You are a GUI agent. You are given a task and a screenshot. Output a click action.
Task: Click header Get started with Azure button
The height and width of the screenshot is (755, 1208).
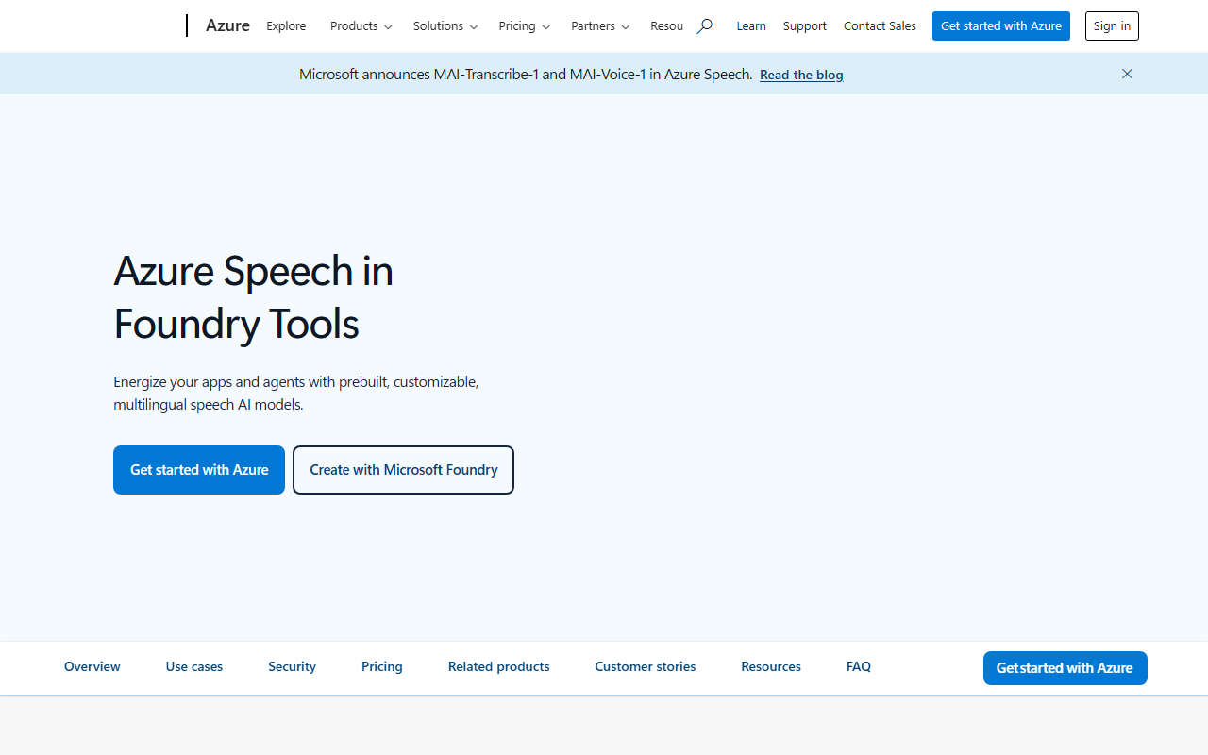[x=1001, y=26]
